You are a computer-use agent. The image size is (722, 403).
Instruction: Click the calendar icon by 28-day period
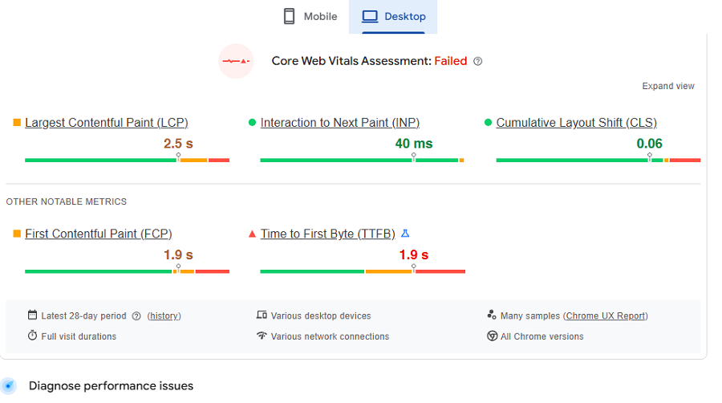(32, 315)
